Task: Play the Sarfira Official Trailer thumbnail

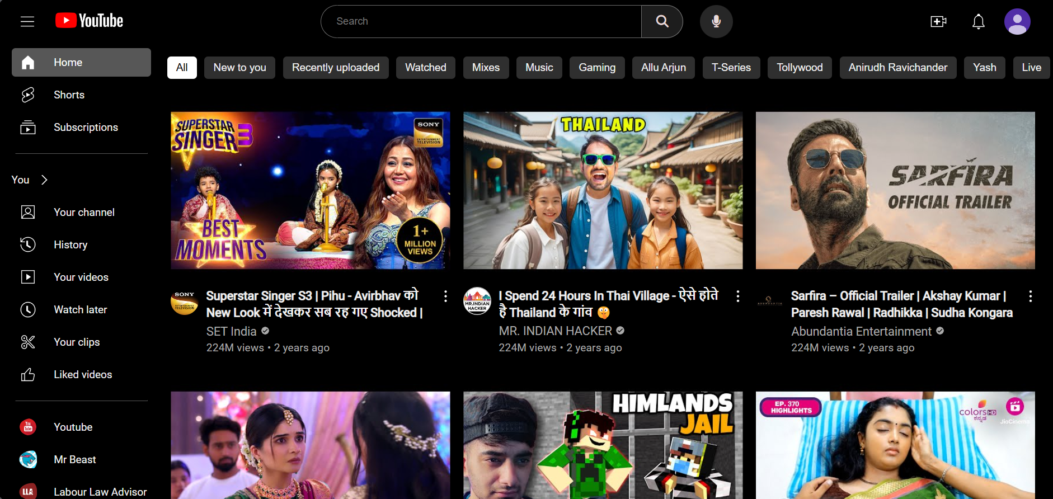Action: point(895,190)
